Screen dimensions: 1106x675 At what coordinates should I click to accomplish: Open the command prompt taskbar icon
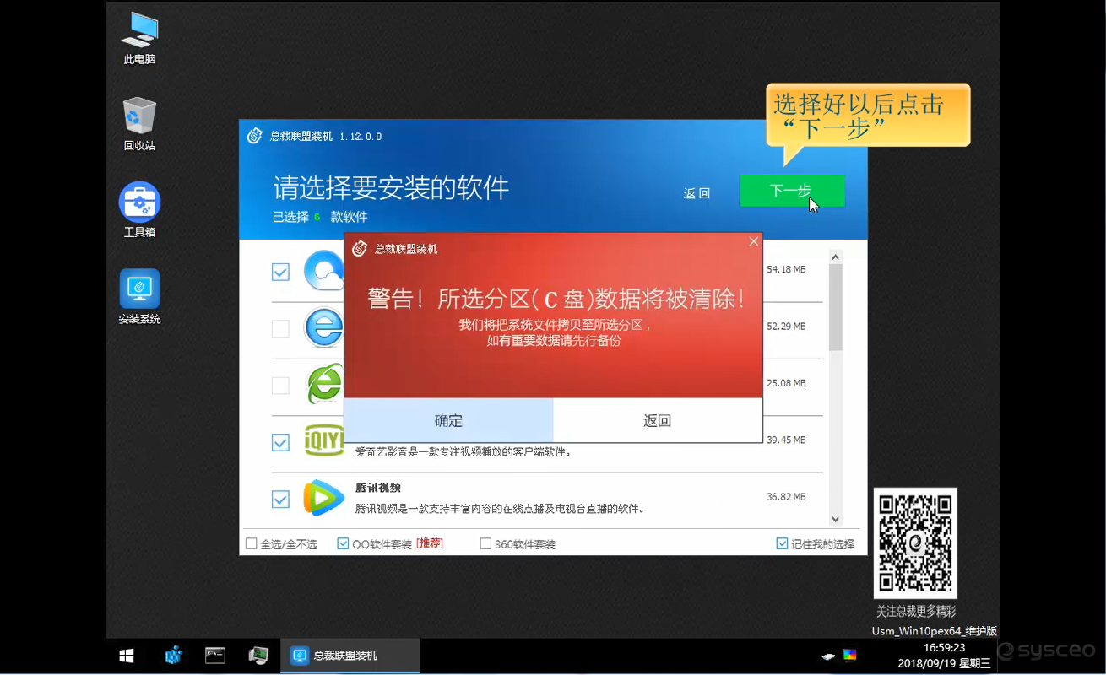pos(215,656)
